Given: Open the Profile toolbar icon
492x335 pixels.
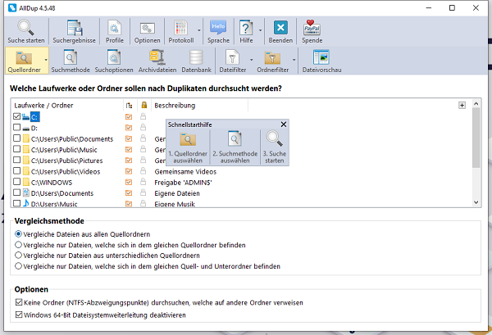Looking at the screenshot, I should point(115,28).
